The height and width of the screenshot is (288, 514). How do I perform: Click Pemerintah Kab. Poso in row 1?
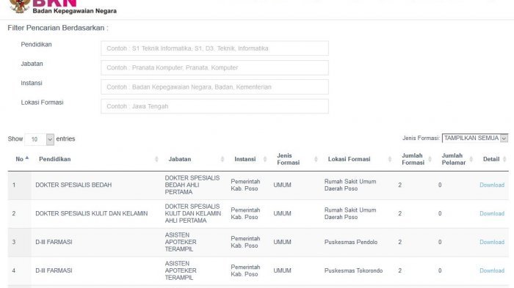pos(245,185)
